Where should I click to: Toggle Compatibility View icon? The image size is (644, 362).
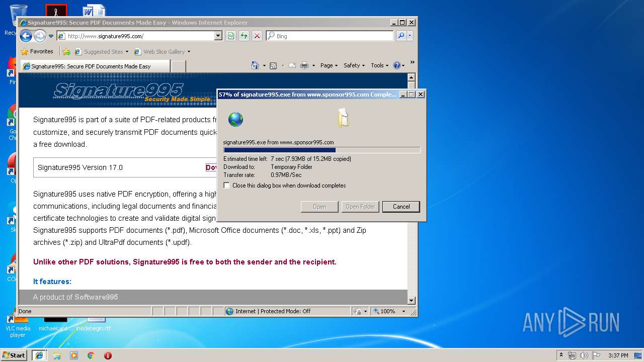(x=231, y=36)
